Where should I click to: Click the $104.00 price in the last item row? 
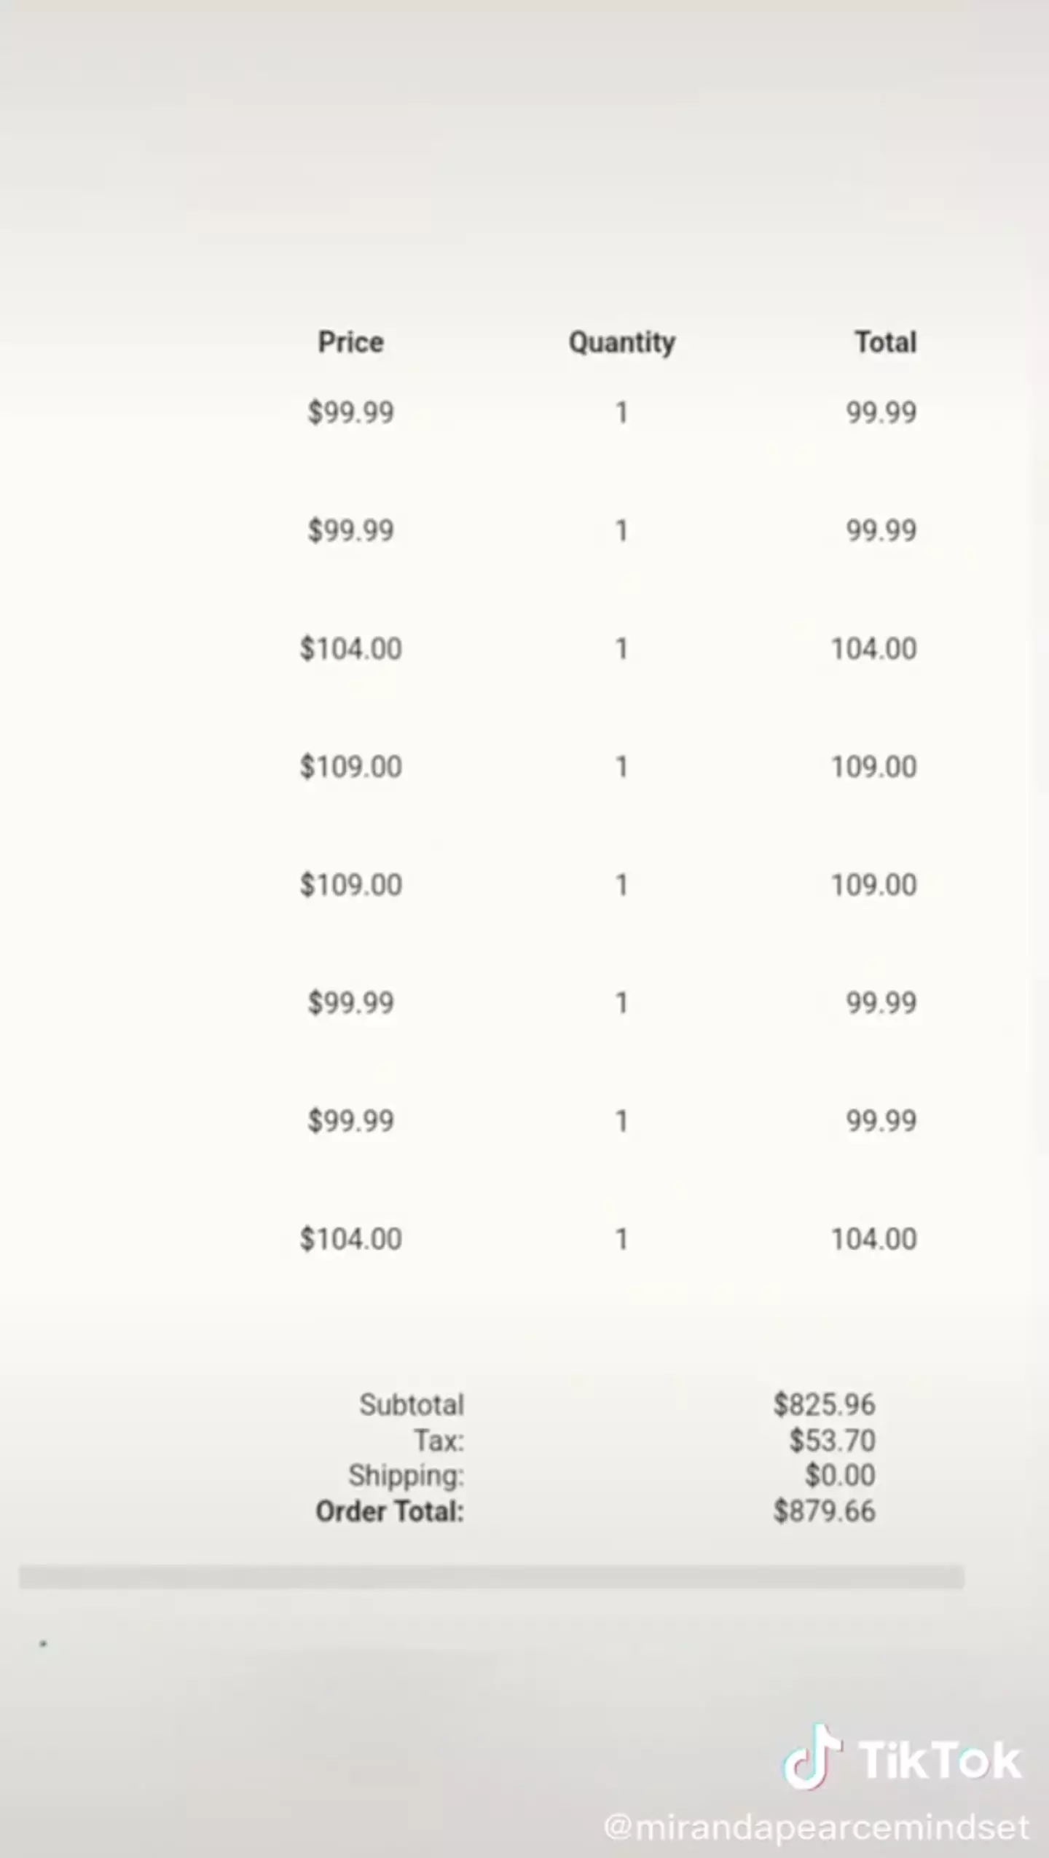pyautogui.click(x=350, y=1239)
